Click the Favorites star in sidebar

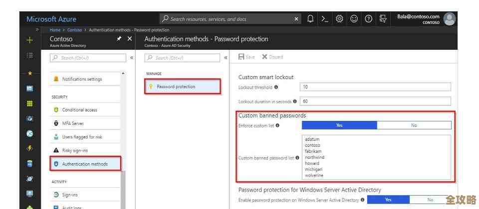[x=29, y=74]
